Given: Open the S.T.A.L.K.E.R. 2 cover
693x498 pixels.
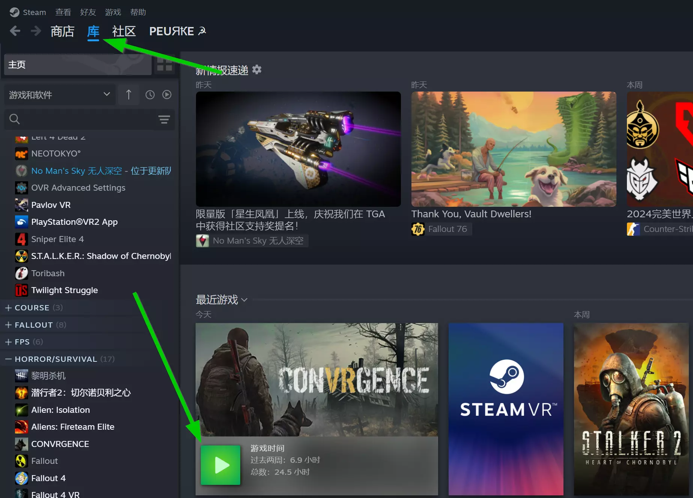Looking at the screenshot, I should coord(631,409).
